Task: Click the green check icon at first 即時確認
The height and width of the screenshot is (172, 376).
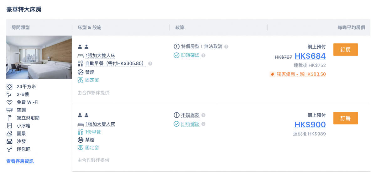Action: (176, 55)
